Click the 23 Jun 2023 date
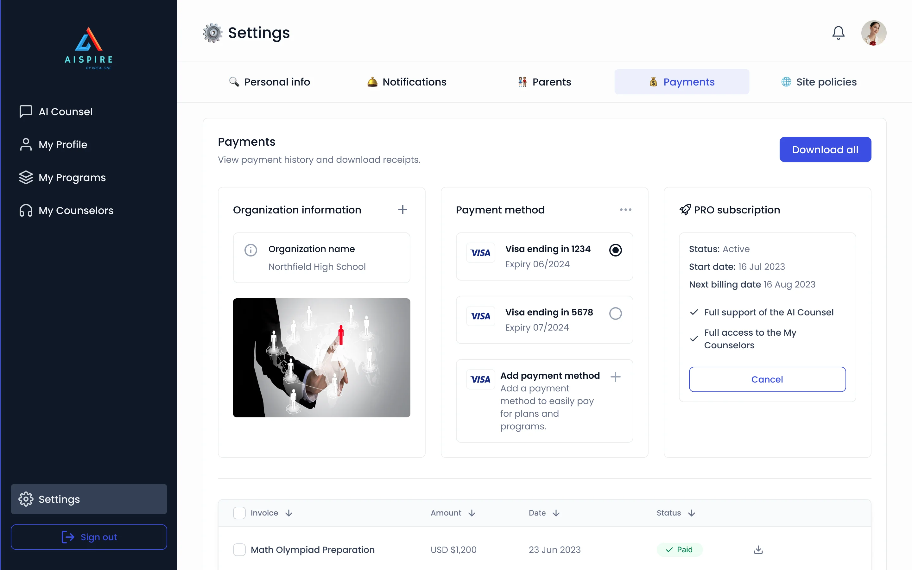This screenshot has height=570, width=912. [554, 550]
